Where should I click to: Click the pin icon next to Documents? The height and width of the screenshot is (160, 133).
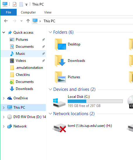click(44, 47)
